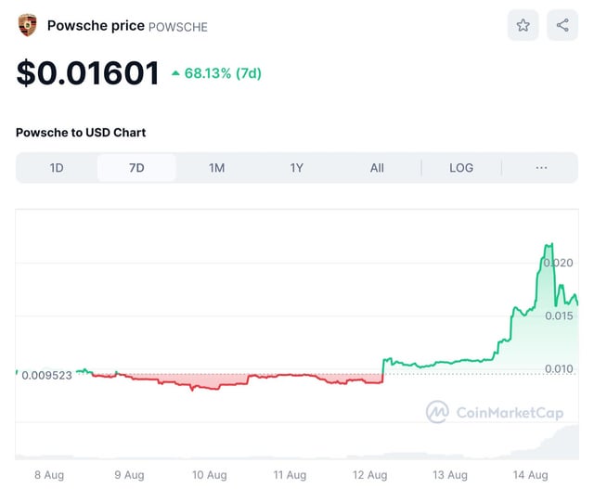Add Powsche to watchlist with star
The width and height of the screenshot is (594, 489).
click(523, 26)
